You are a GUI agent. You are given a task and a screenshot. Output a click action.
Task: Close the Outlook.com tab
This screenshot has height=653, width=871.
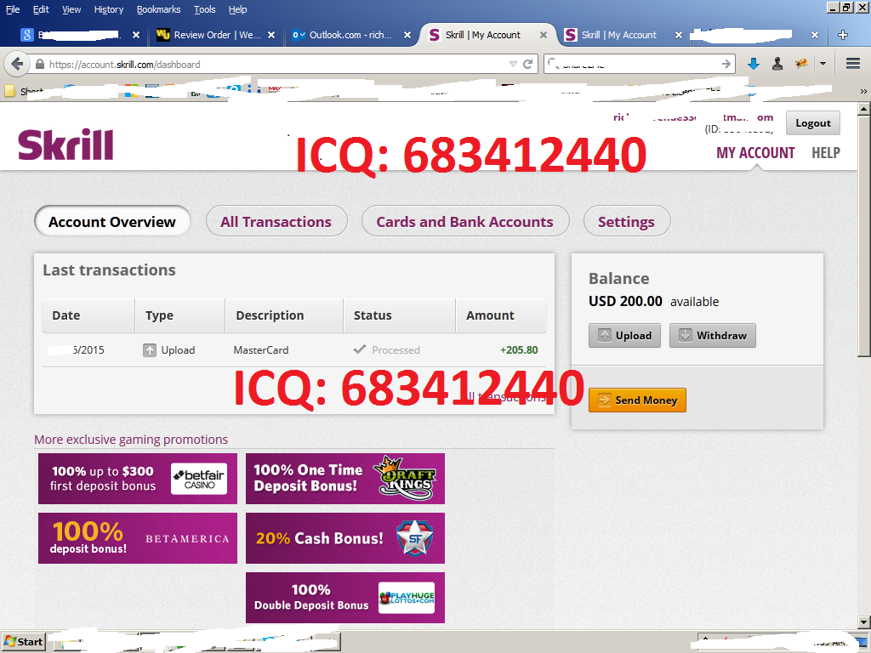(x=407, y=35)
